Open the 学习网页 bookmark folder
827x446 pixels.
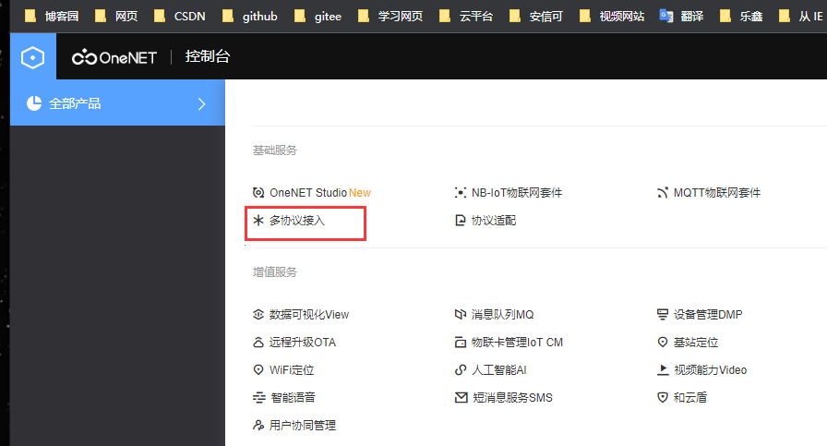coord(390,17)
